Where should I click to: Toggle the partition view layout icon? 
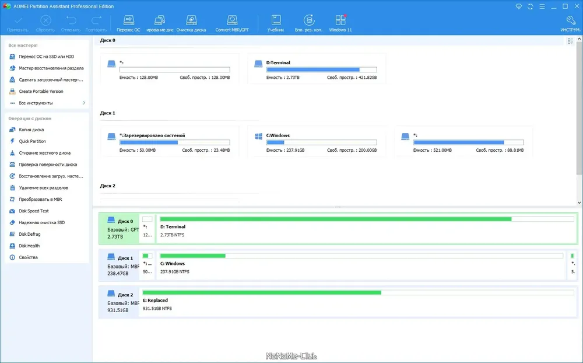tap(570, 41)
